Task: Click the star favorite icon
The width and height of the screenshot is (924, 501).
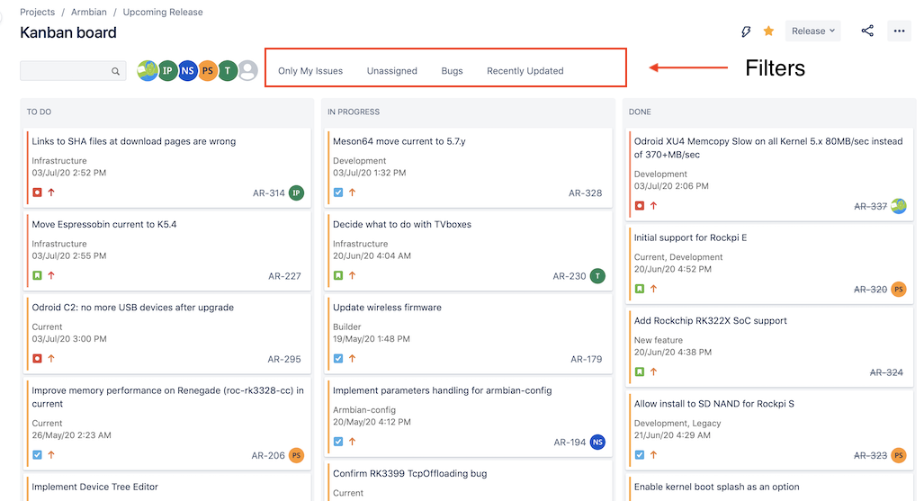Action: point(768,31)
